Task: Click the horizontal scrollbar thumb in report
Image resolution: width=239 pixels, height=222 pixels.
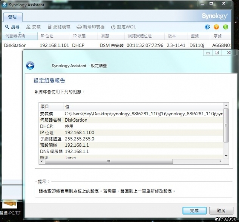Action: pos(109,161)
